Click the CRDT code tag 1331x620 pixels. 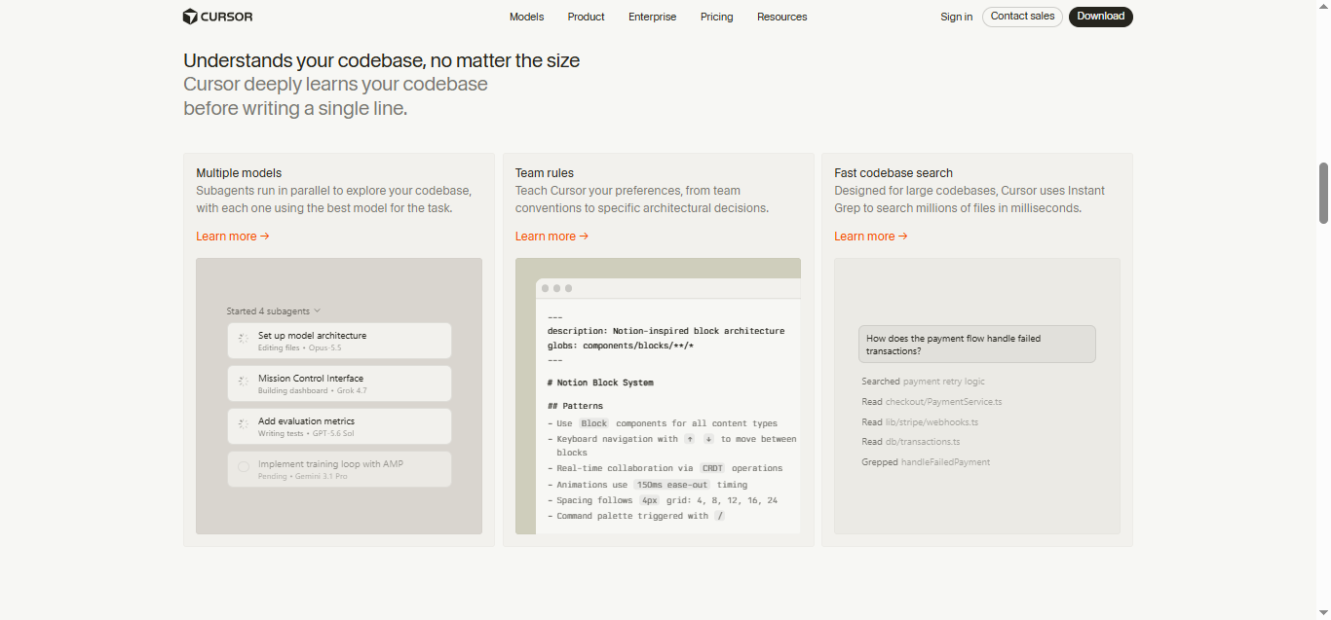click(x=712, y=468)
